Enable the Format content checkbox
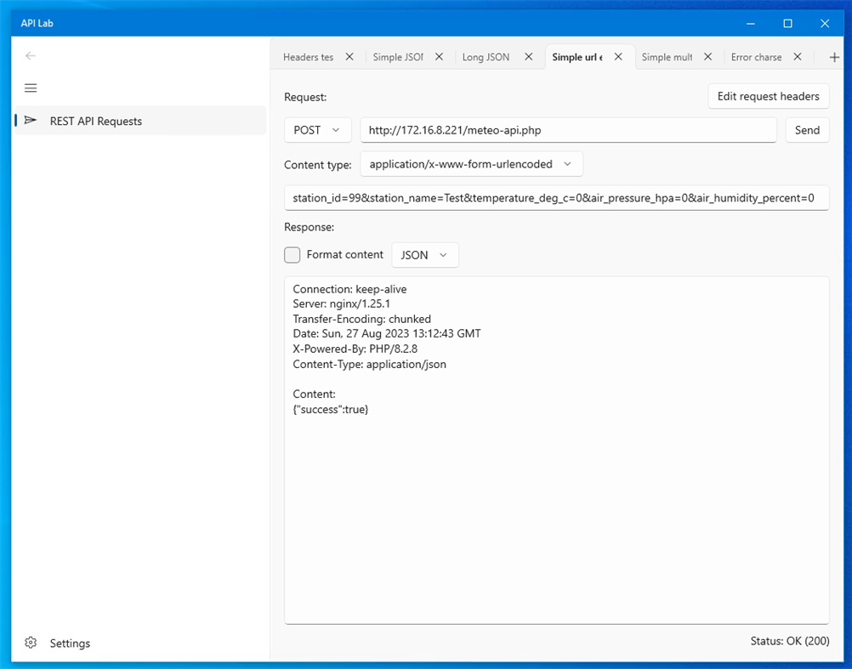The height and width of the screenshot is (669, 852). [x=292, y=254]
